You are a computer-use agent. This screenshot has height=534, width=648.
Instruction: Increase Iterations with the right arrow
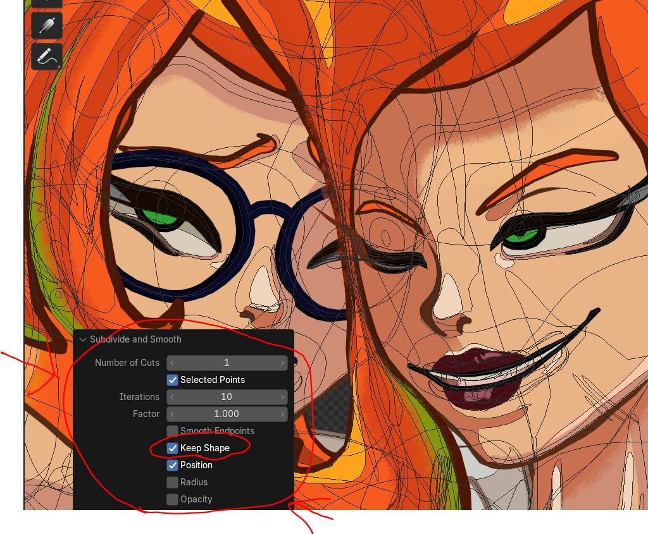tap(282, 397)
